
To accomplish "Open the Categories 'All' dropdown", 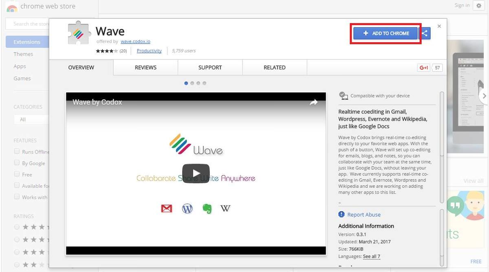I will [x=31, y=120].
